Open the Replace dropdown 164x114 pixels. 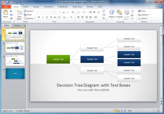[x=144, y=15]
